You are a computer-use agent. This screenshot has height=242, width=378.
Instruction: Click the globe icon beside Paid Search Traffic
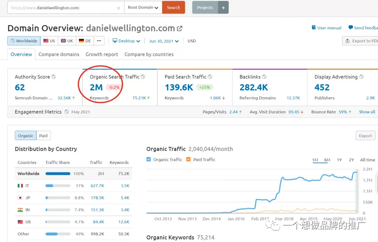[x=210, y=77]
